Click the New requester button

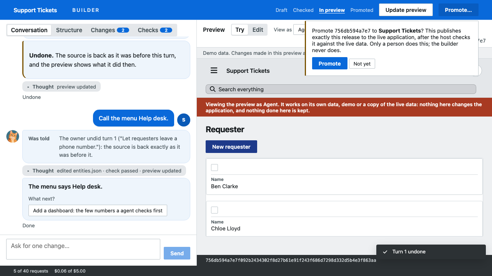point(231,147)
